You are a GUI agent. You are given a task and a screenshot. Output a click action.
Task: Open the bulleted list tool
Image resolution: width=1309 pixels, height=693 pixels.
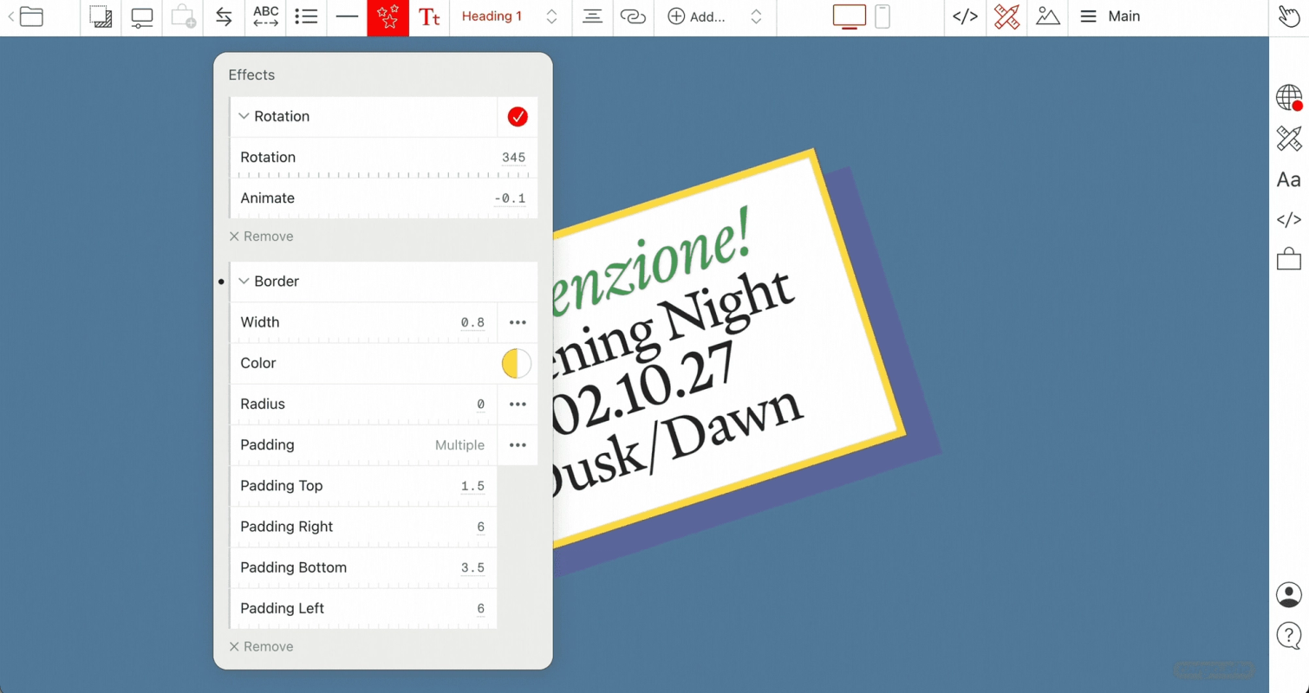[306, 16]
